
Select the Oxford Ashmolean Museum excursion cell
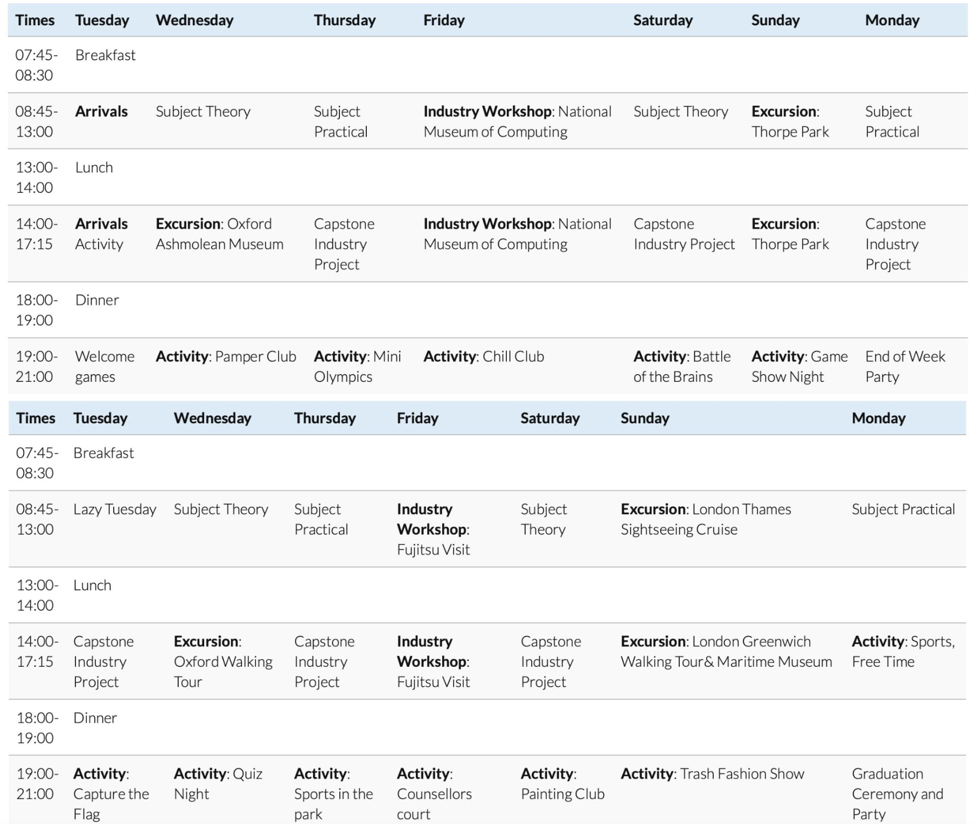click(x=220, y=234)
